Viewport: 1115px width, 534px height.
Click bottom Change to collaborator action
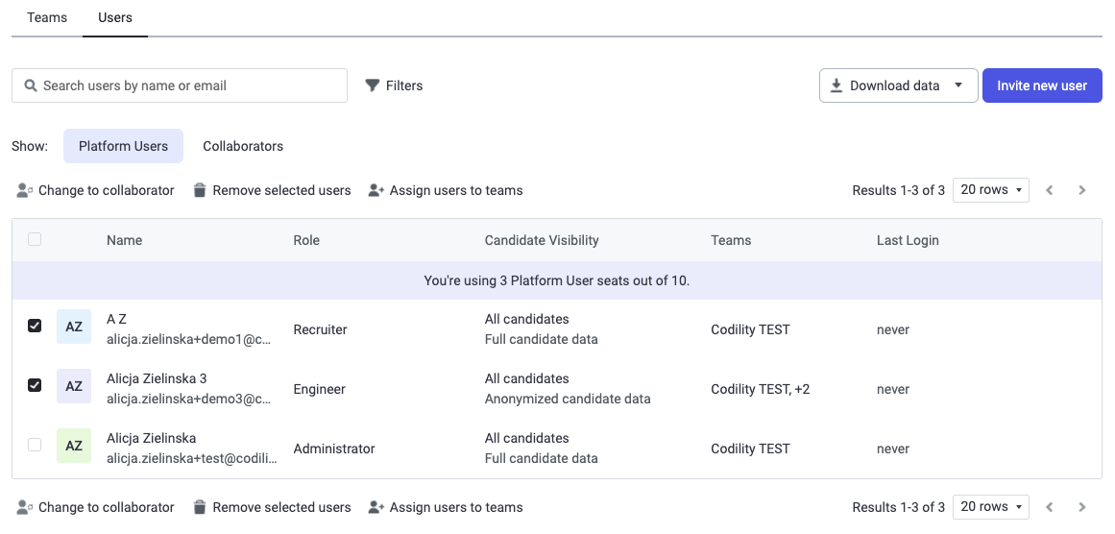pyautogui.click(x=95, y=507)
